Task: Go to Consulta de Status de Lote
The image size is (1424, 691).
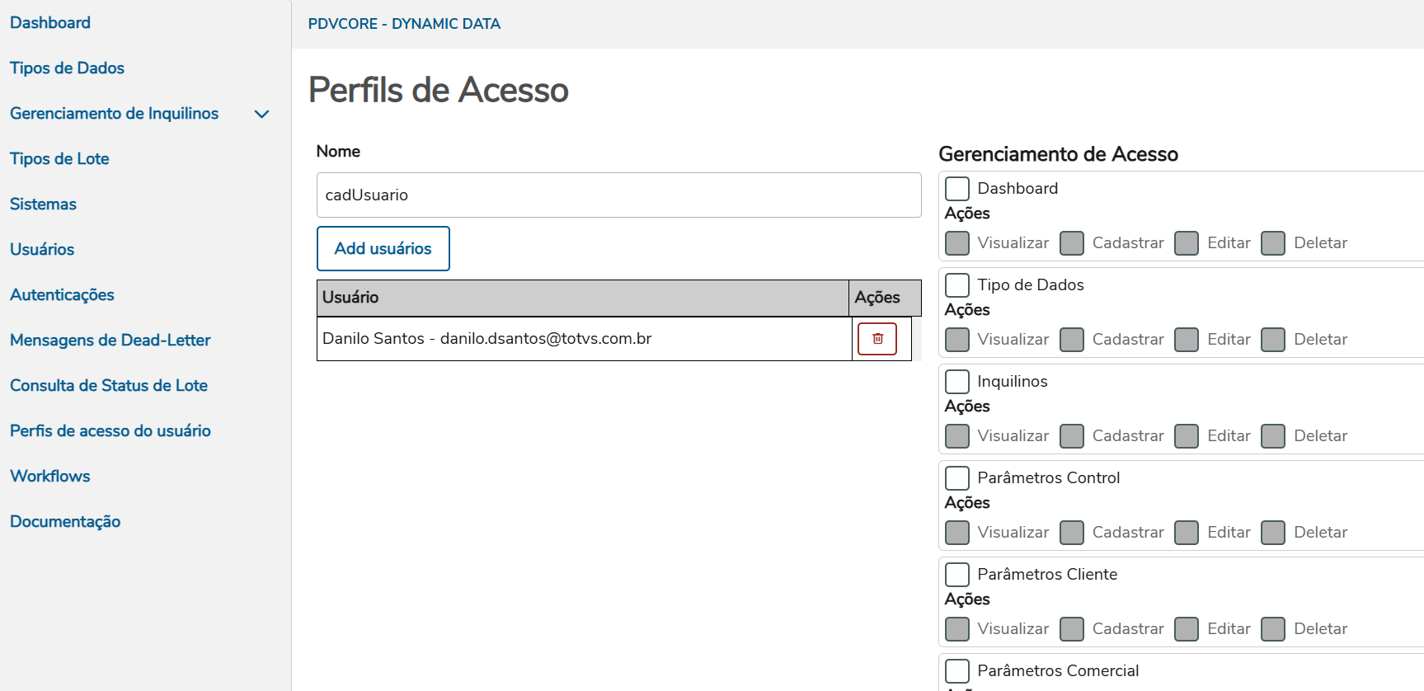Action: pos(109,386)
